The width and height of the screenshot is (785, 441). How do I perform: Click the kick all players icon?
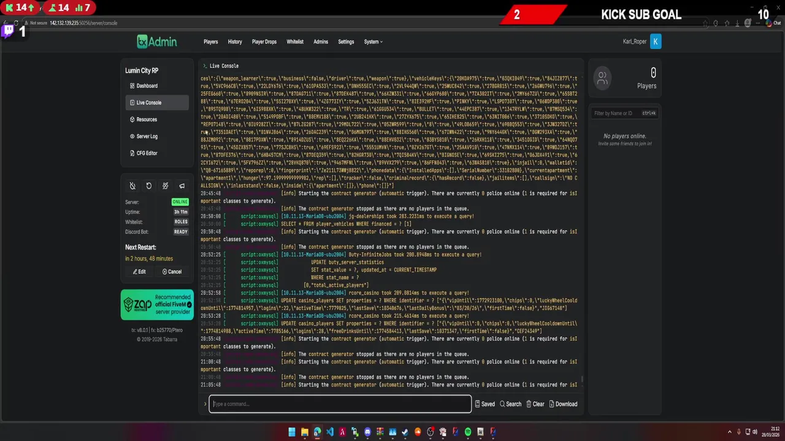click(x=165, y=186)
